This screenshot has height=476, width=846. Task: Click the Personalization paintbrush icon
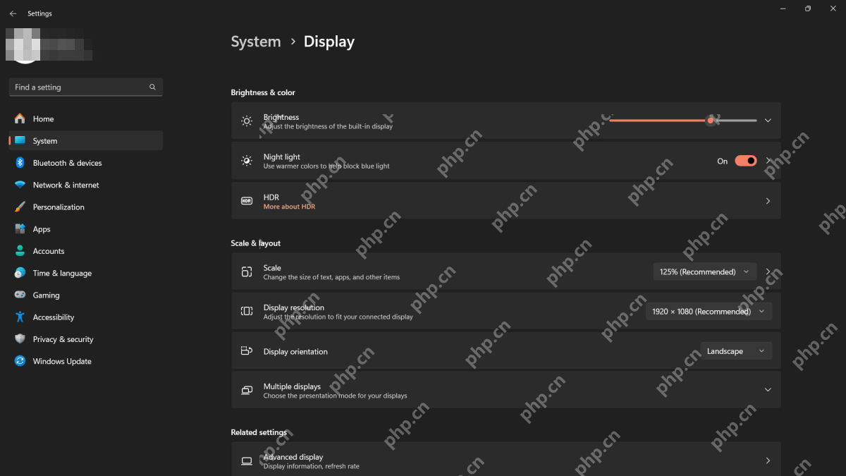20,207
